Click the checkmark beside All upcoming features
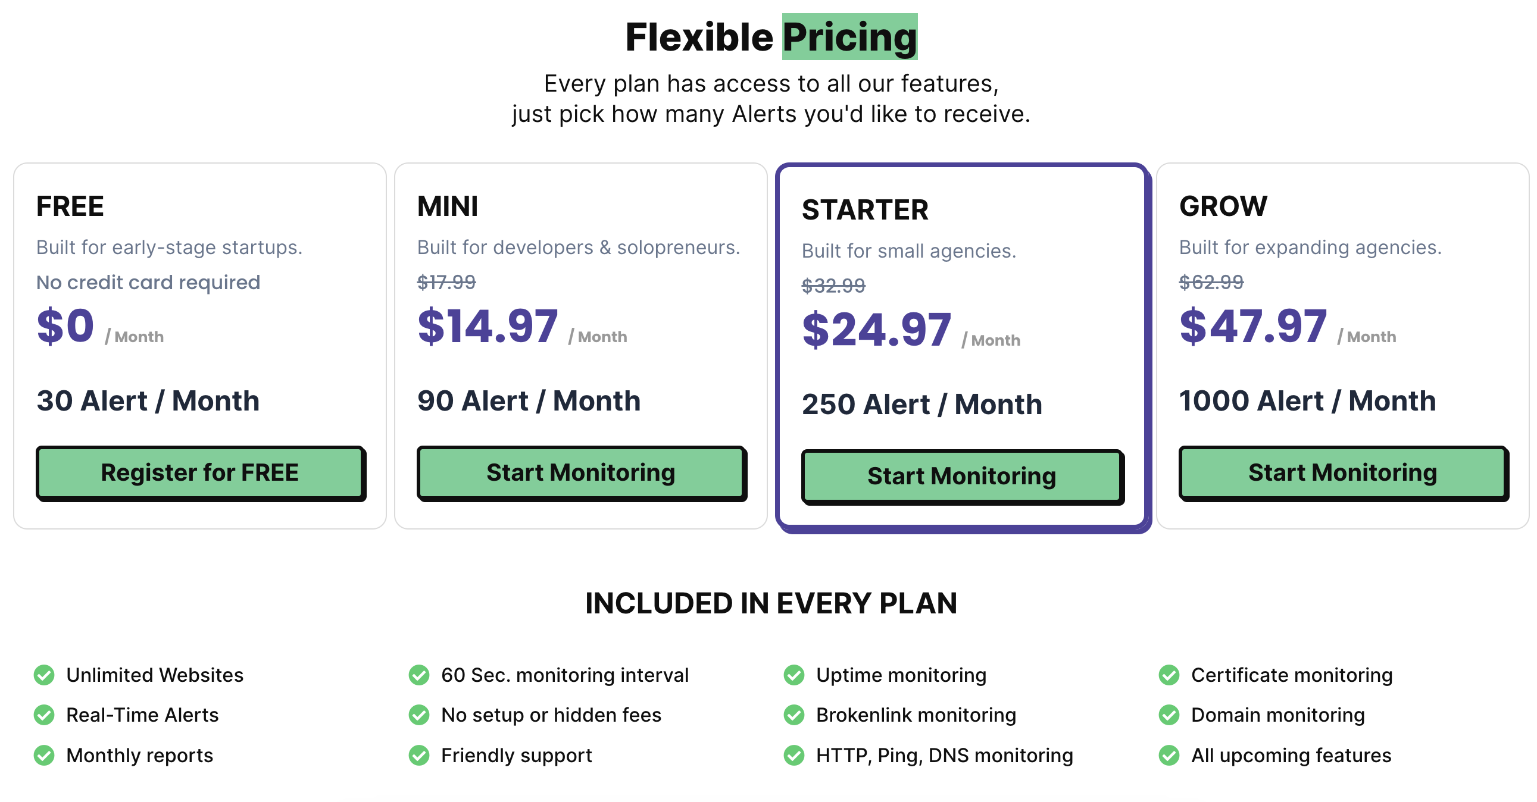The width and height of the screenshot is (1537, 802). click(1169, 756)
